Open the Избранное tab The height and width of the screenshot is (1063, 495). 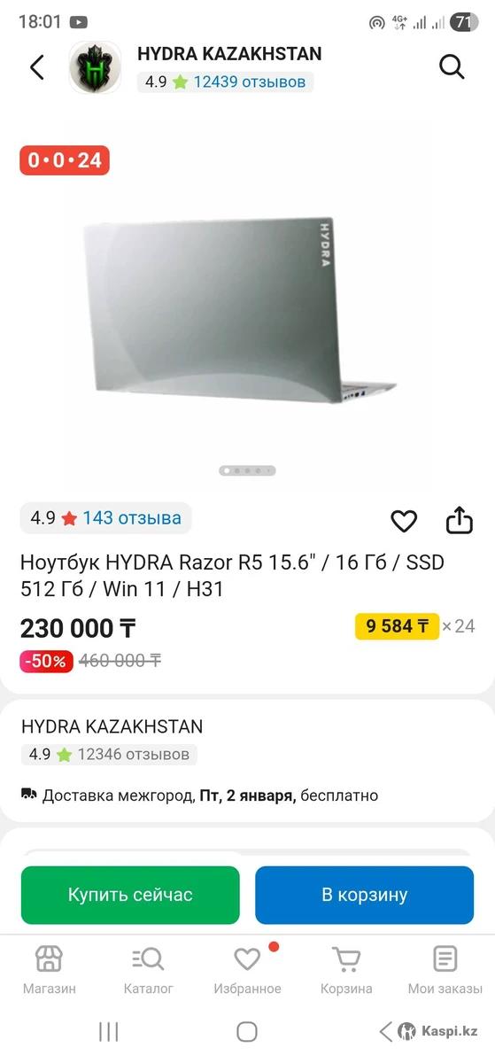point(247,970)
